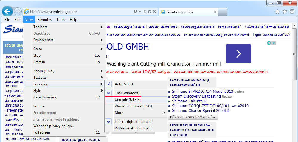
Task: Open address bar autocomplete dropdown arrow
Action: pos(140,12)
